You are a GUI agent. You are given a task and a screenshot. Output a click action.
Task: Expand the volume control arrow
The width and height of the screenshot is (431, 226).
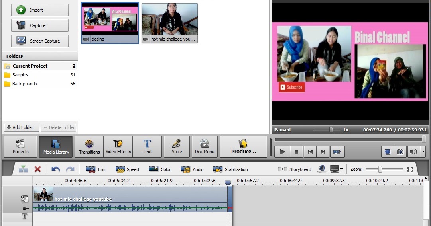[423, 152]
